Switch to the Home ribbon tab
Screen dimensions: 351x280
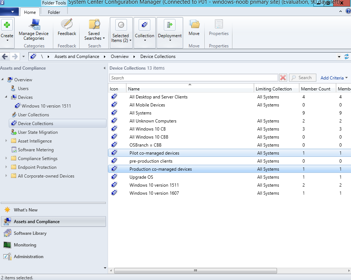30,12
